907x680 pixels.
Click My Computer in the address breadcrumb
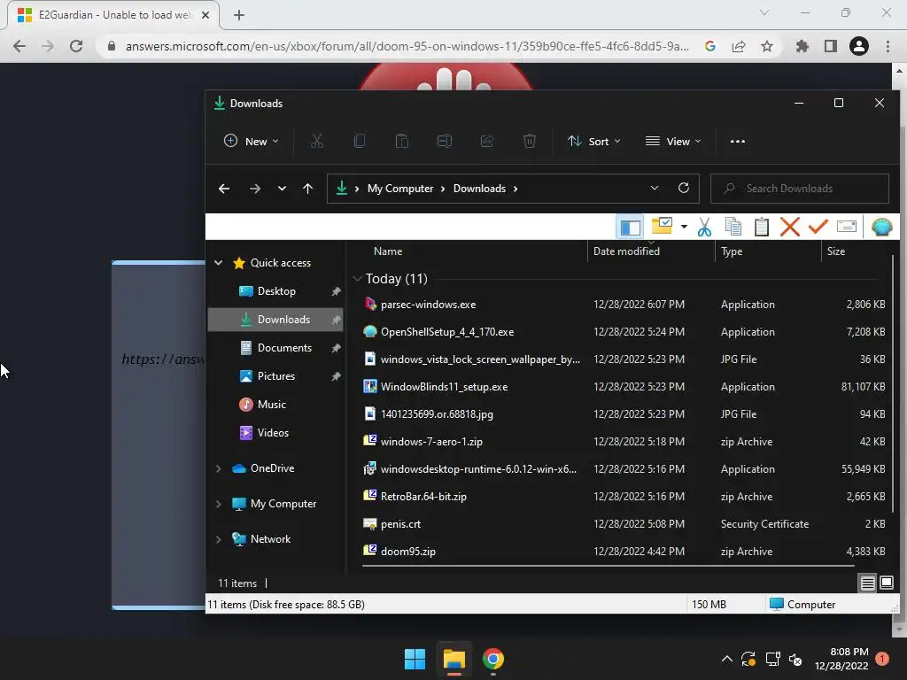pos(400,189)
